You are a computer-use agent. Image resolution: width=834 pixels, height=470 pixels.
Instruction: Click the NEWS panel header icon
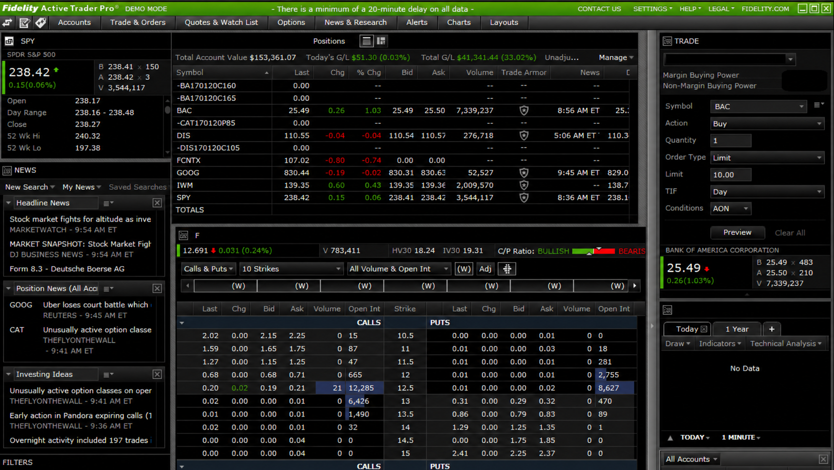[7, 170]
